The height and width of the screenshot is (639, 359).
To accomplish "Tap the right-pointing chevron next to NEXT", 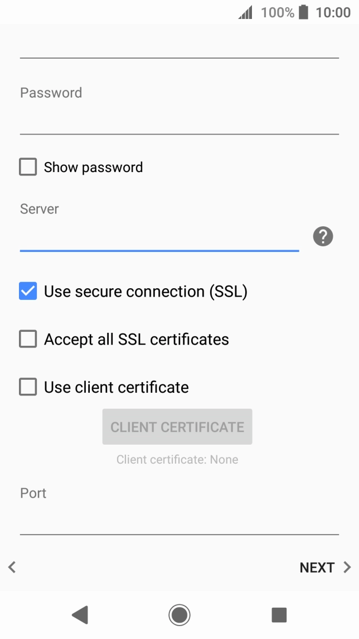I will [x=345, y=567].
